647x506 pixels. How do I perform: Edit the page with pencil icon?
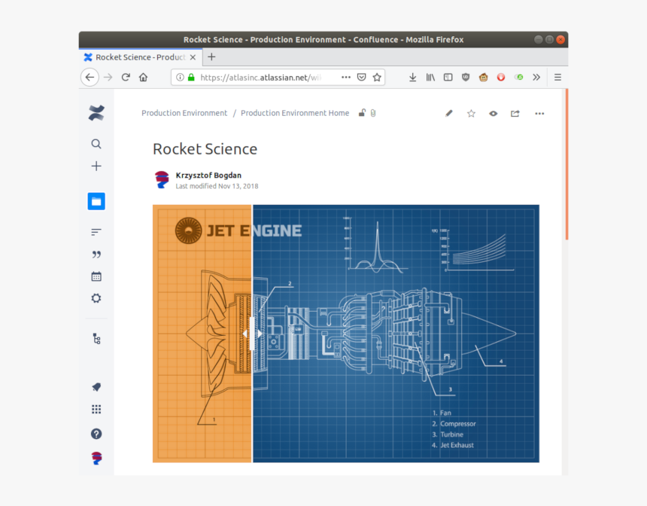point(449,113)
